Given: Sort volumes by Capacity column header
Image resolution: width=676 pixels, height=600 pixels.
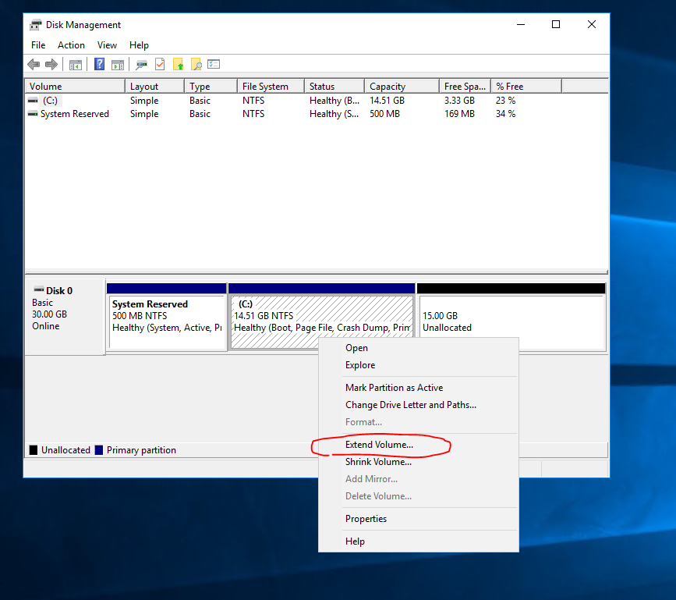Looking at the screenshot, I should 387,87.
